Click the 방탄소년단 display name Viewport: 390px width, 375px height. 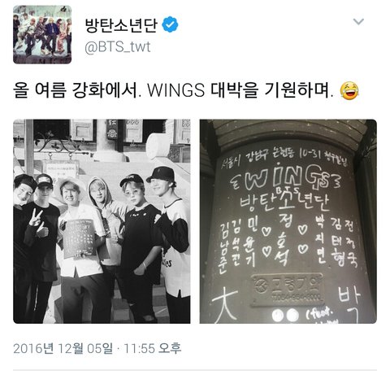point(121,24)
